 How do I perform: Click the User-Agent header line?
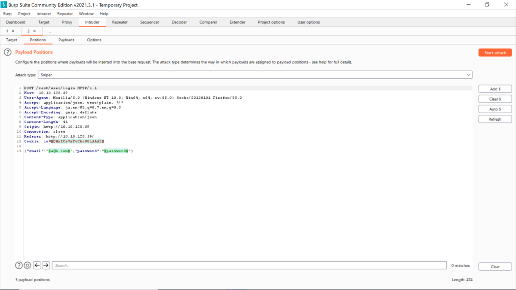coord(133,98)
